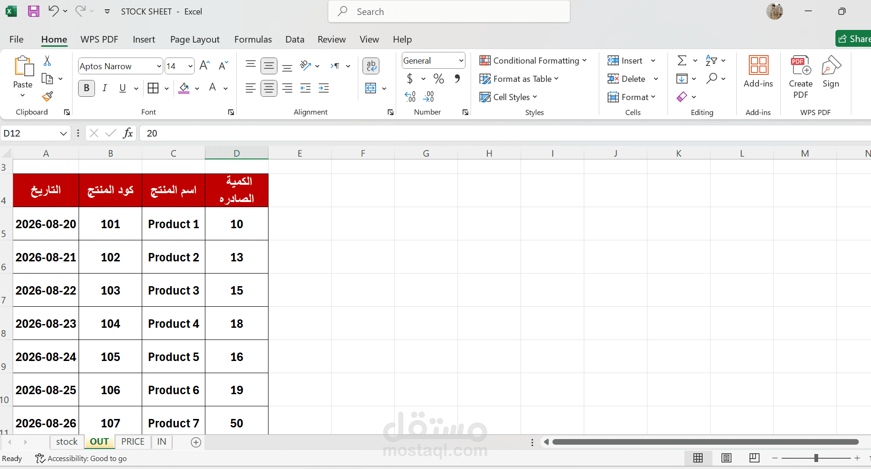Click the Format Painter brush icon
Image resolution: width=871 pixels, height=469 pixels.
47,96
